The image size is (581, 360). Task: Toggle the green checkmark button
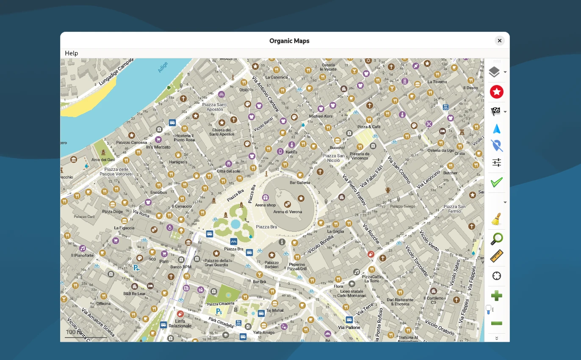[x=496, y=182]
